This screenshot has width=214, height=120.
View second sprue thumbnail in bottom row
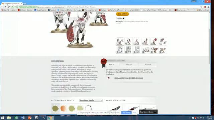tap(128, 50)
